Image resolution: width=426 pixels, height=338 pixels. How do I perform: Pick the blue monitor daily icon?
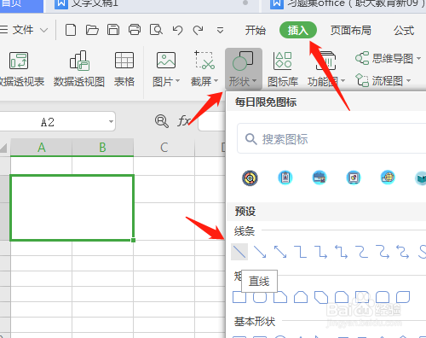click(x=354, y=178)
